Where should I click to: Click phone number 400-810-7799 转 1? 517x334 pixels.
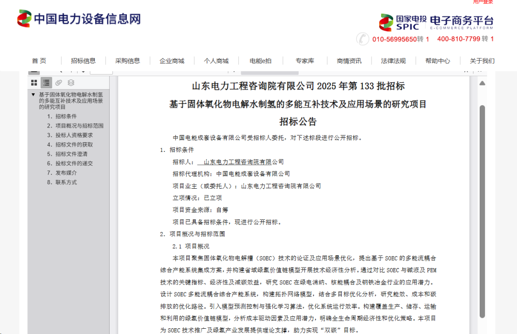[466, 39]
